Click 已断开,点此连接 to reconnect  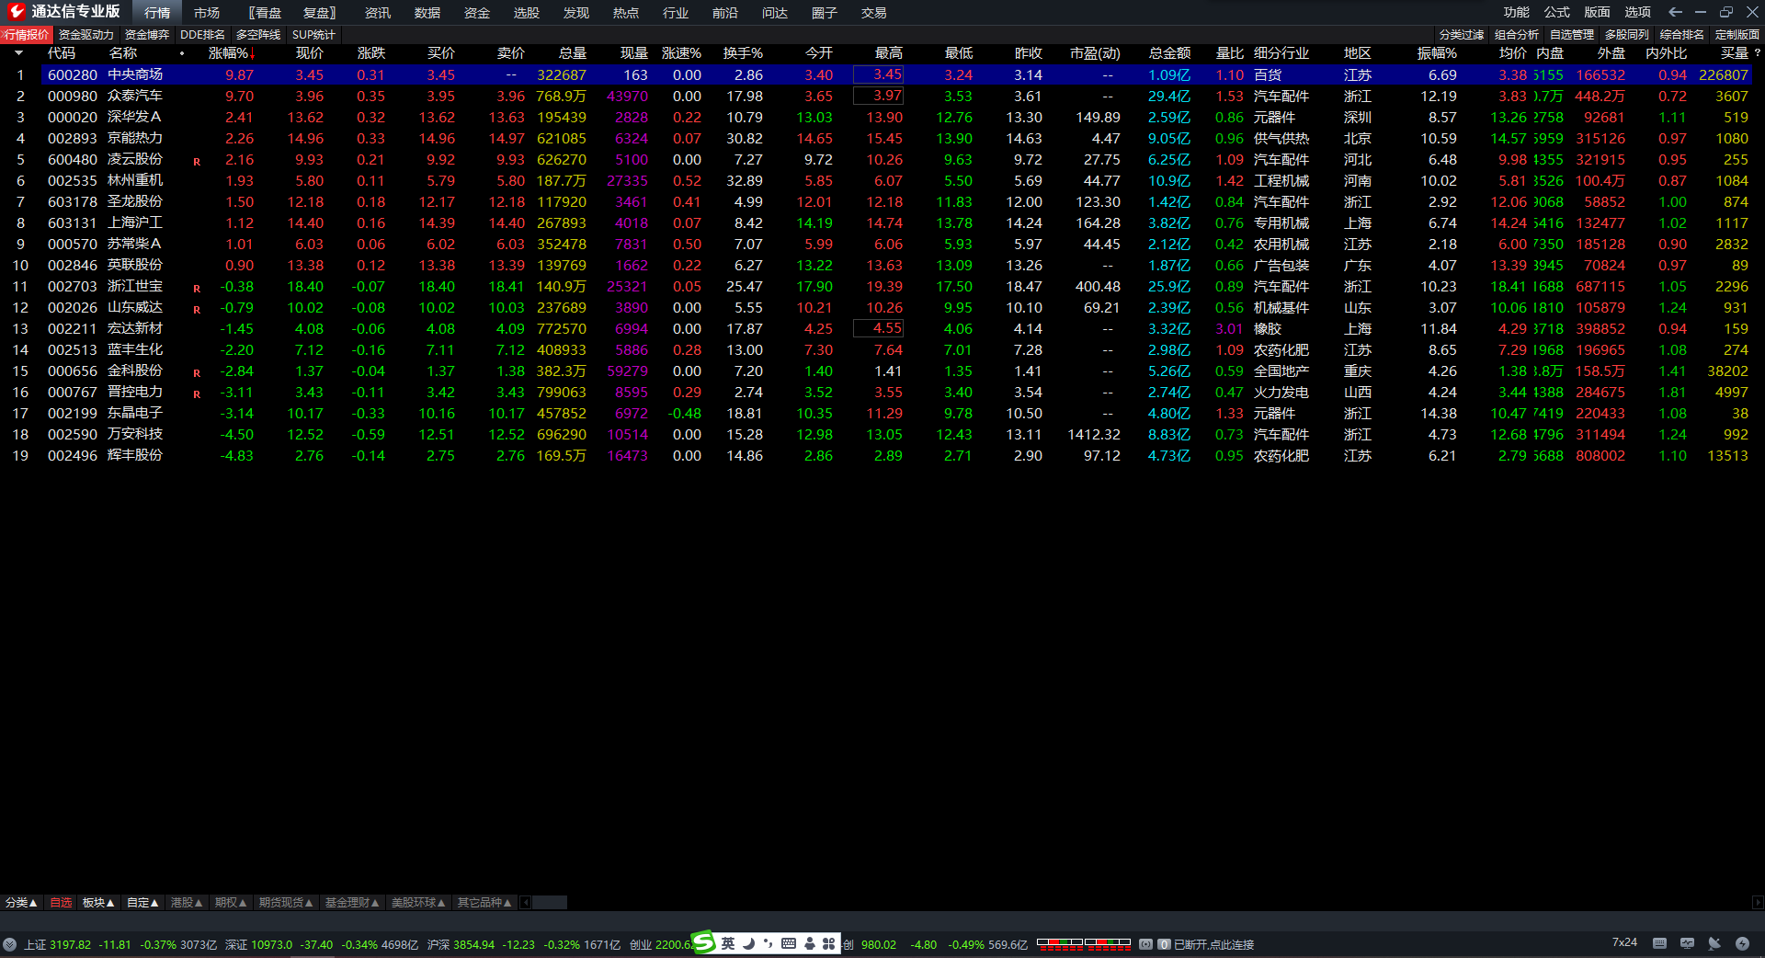coord(1213,944)
